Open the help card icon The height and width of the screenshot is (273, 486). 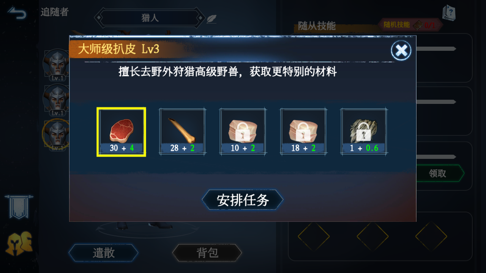coord(449,13)
